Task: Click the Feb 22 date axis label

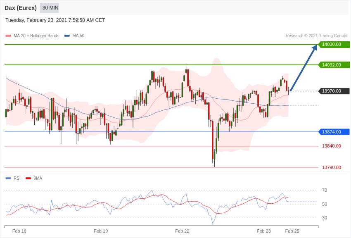Action: click(182, 231)
